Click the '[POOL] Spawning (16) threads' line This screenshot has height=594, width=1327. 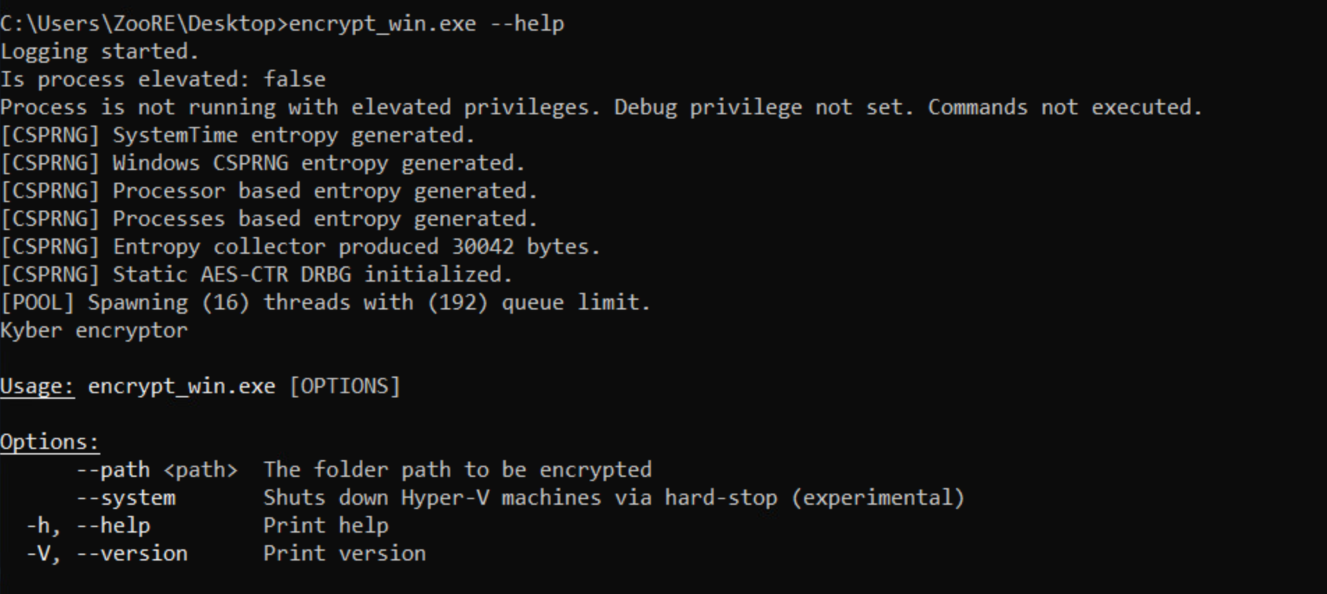click(x=325, y=303)
